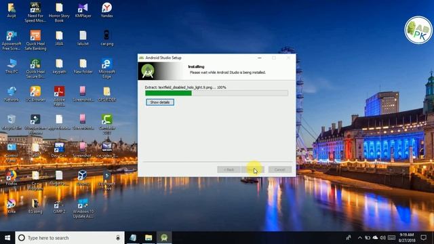
Task: Select the GPS RIDER folder
Action: pyautogui.click(x=107, y=94)
